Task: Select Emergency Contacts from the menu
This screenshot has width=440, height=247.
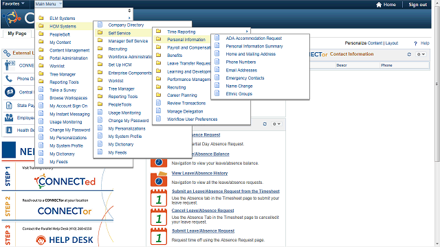Action: tap(245, 78)
